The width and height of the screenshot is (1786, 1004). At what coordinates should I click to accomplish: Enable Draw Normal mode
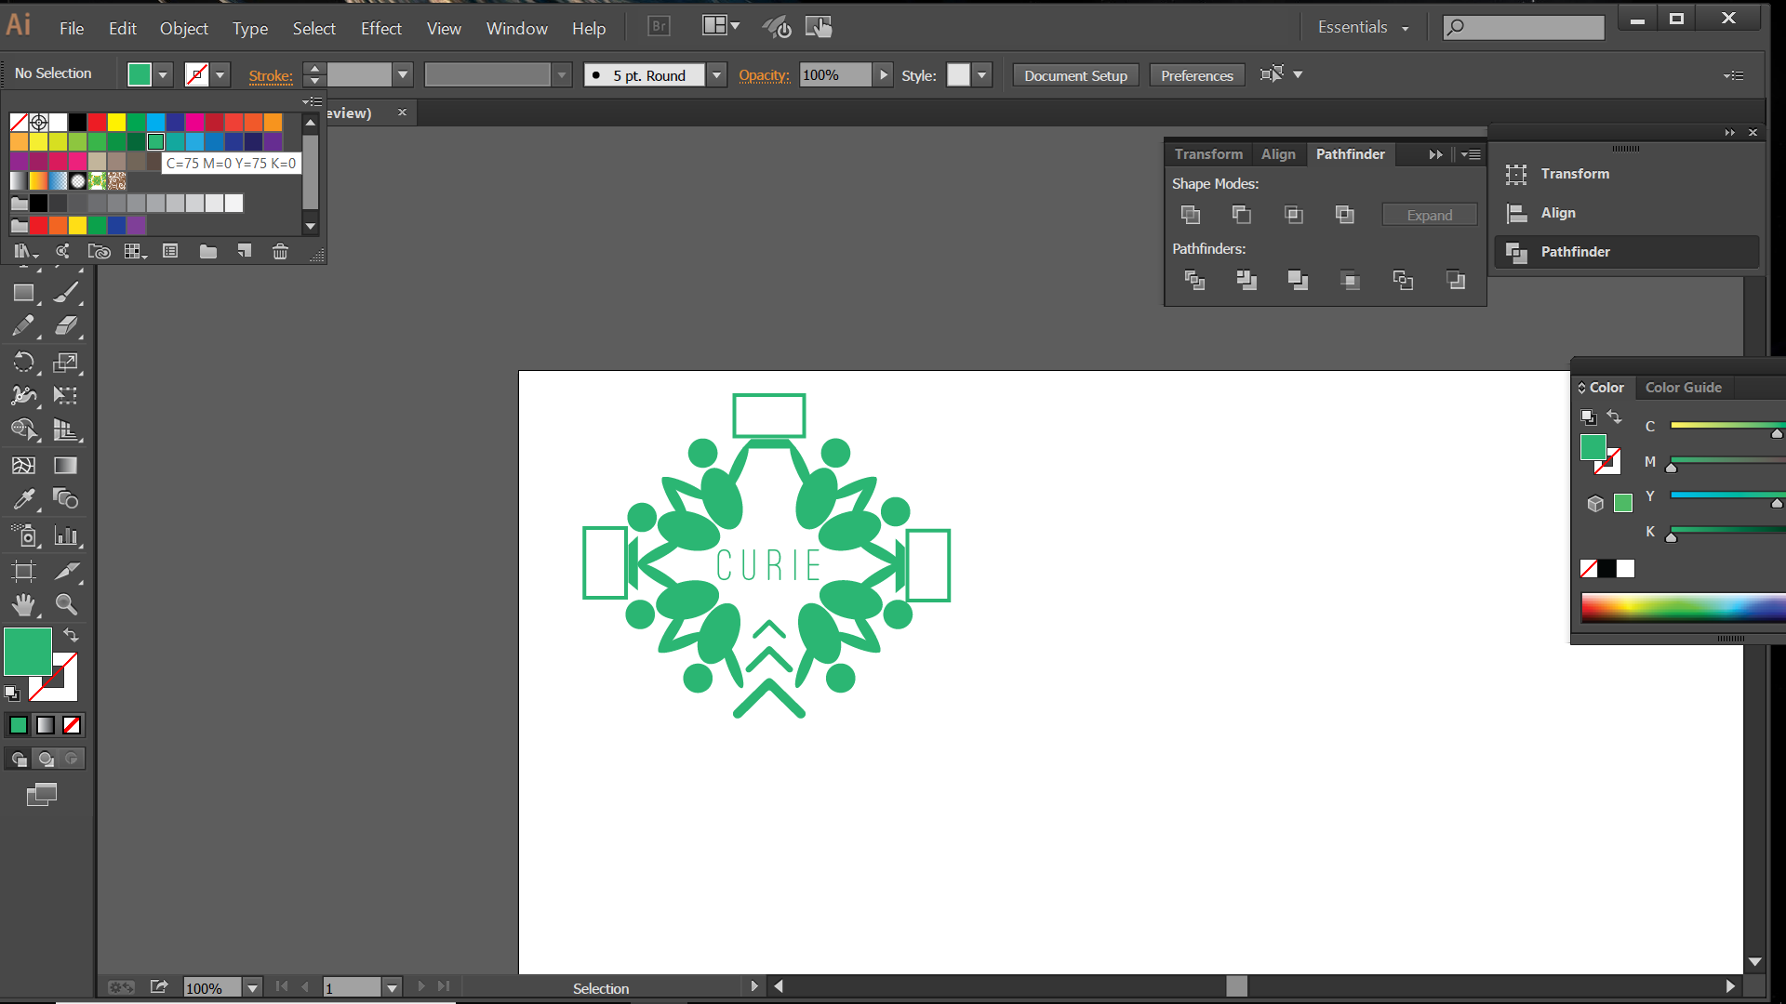[x=19, y=760]
